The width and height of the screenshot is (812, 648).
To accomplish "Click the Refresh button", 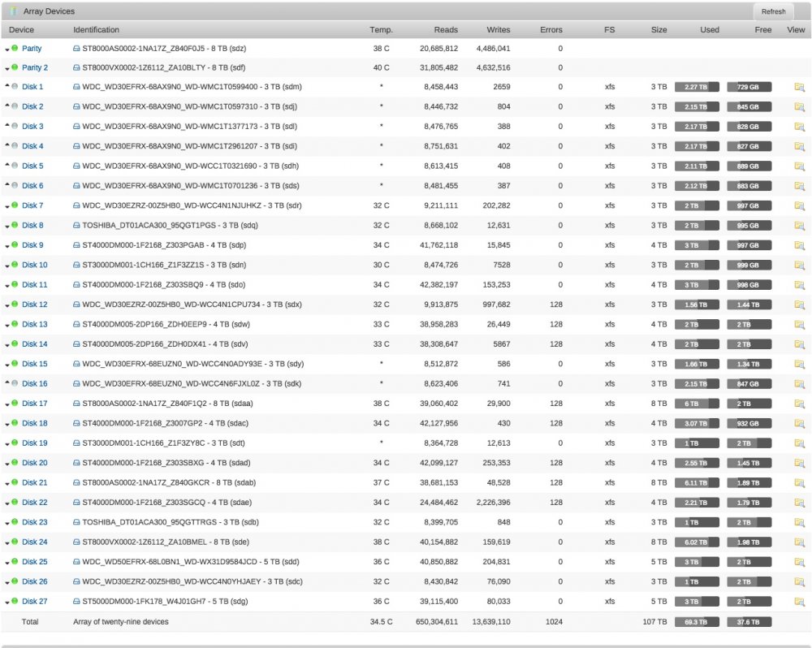I will (x=773, y=11).
